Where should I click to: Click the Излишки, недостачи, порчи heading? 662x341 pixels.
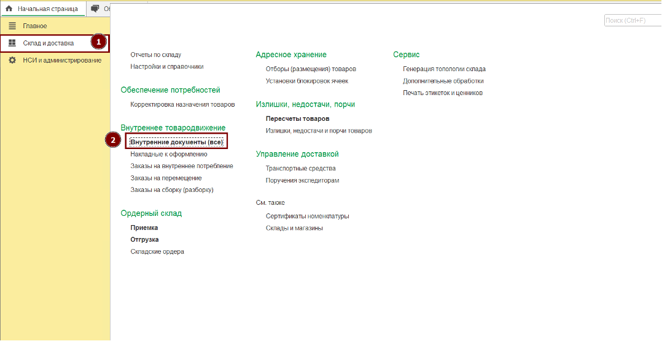coord(305,104)
